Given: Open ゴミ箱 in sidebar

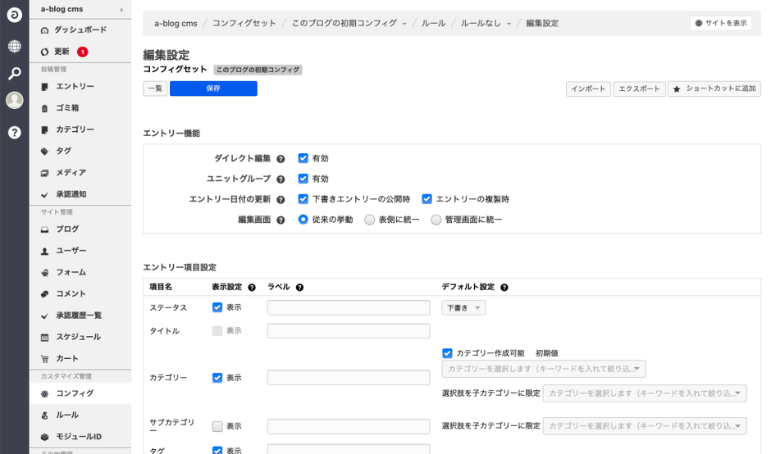Looking at the screenshot, I should point(80,108).
